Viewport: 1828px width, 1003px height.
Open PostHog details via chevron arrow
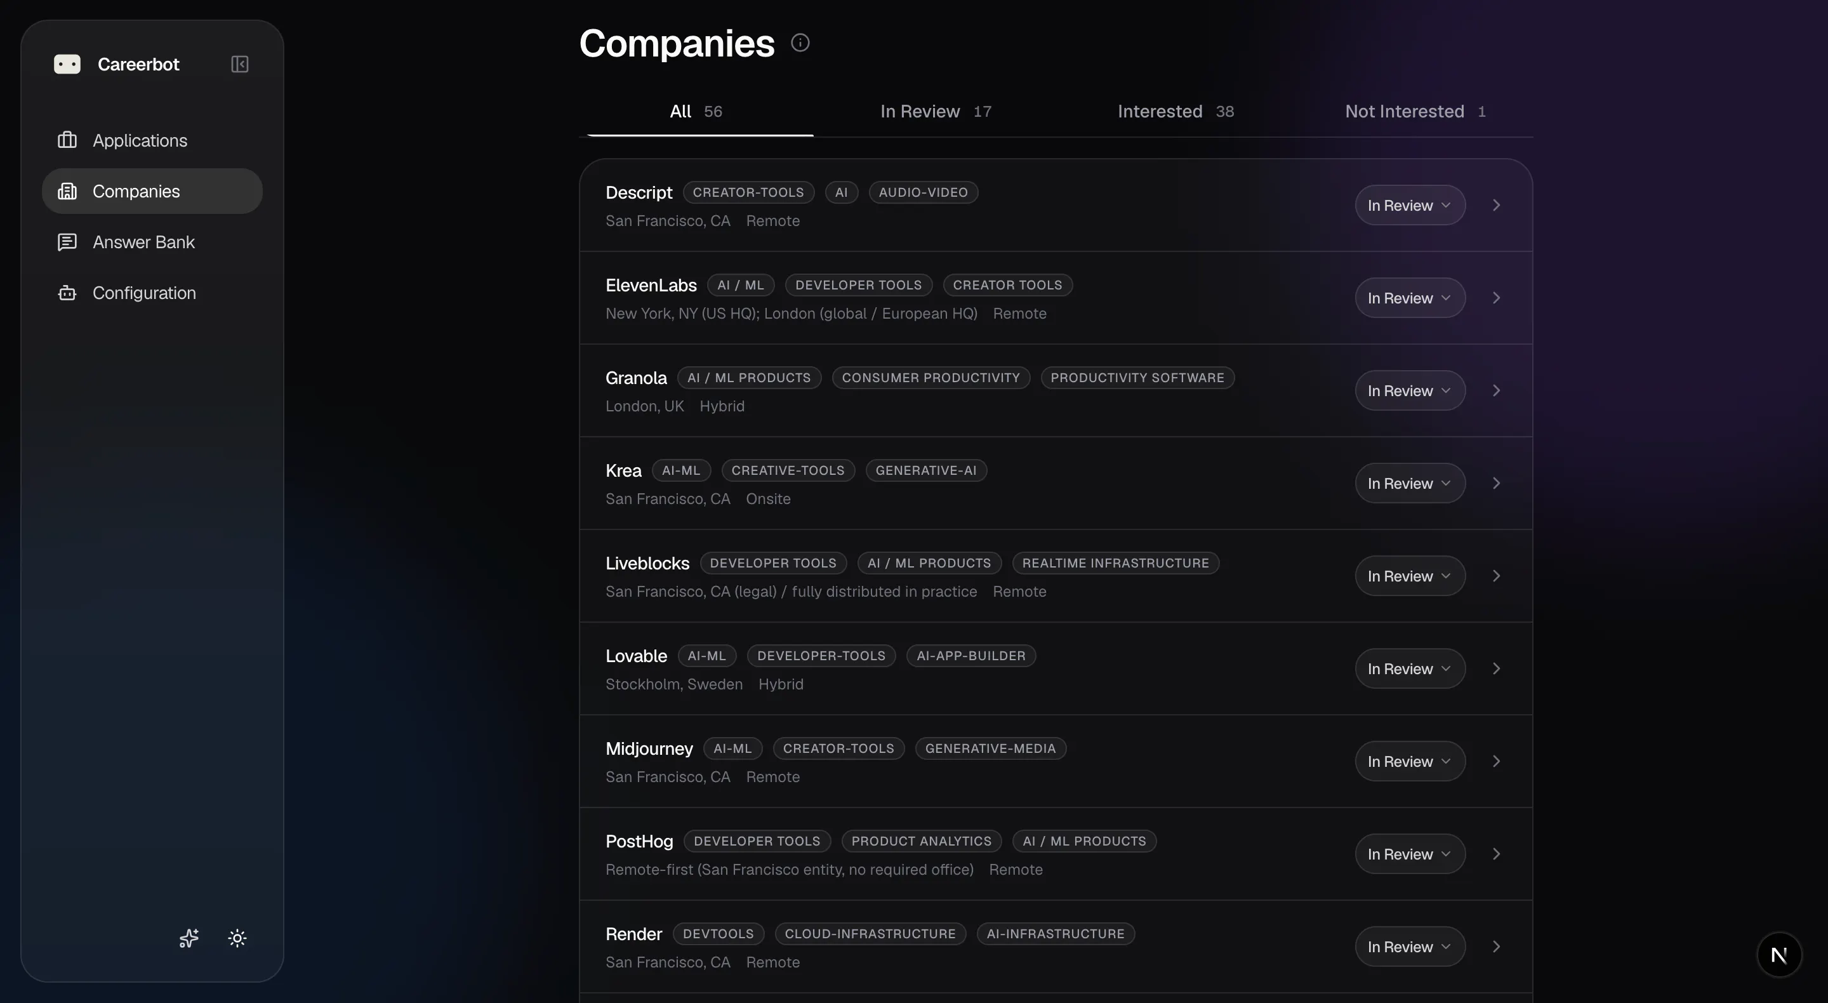[1497, 854]
